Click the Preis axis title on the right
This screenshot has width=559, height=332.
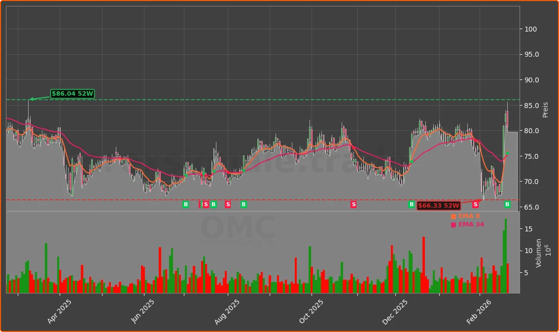pyautogui.click(x=544, y=109)
